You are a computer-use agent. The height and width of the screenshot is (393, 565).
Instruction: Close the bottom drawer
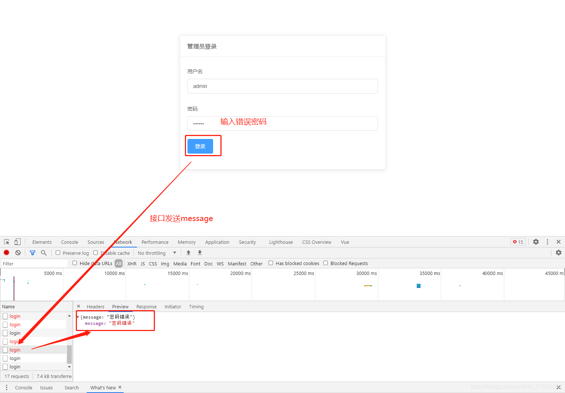pos(559,388)
